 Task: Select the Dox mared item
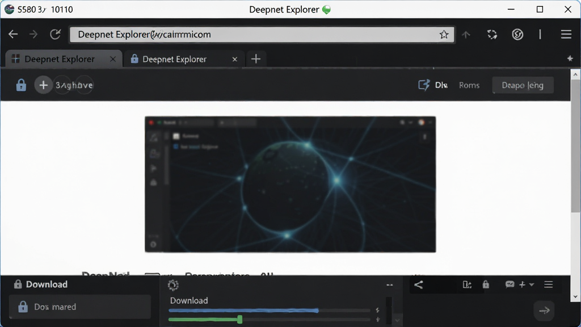click(80, 307)
